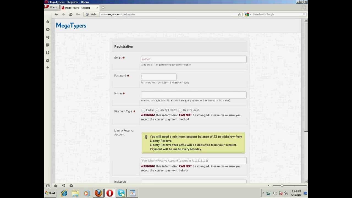
Task: Open the History clock panel
Action: pos(48,61)
